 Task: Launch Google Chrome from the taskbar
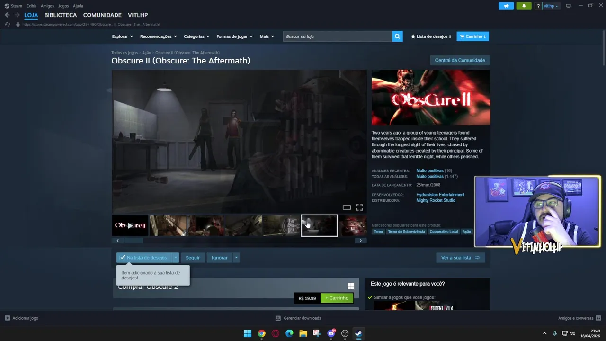261,333
